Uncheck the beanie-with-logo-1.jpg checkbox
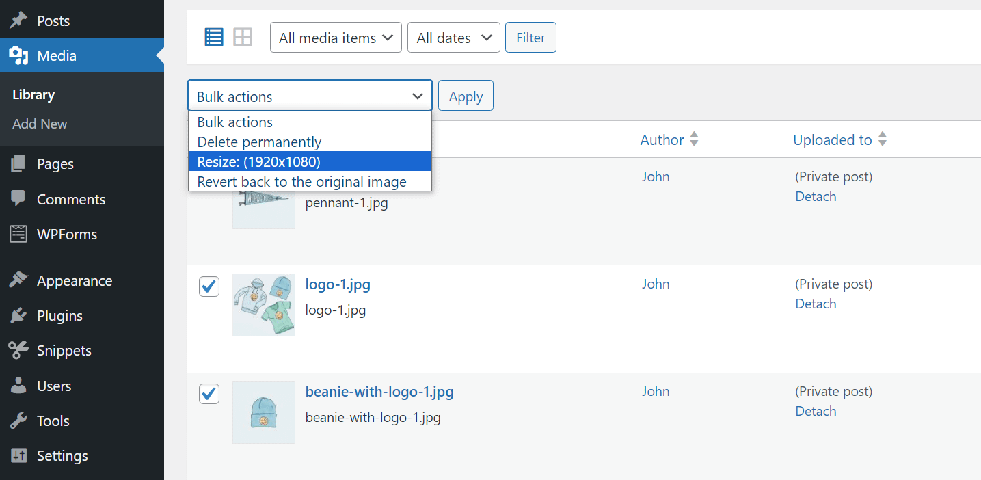 coord(209,393)
